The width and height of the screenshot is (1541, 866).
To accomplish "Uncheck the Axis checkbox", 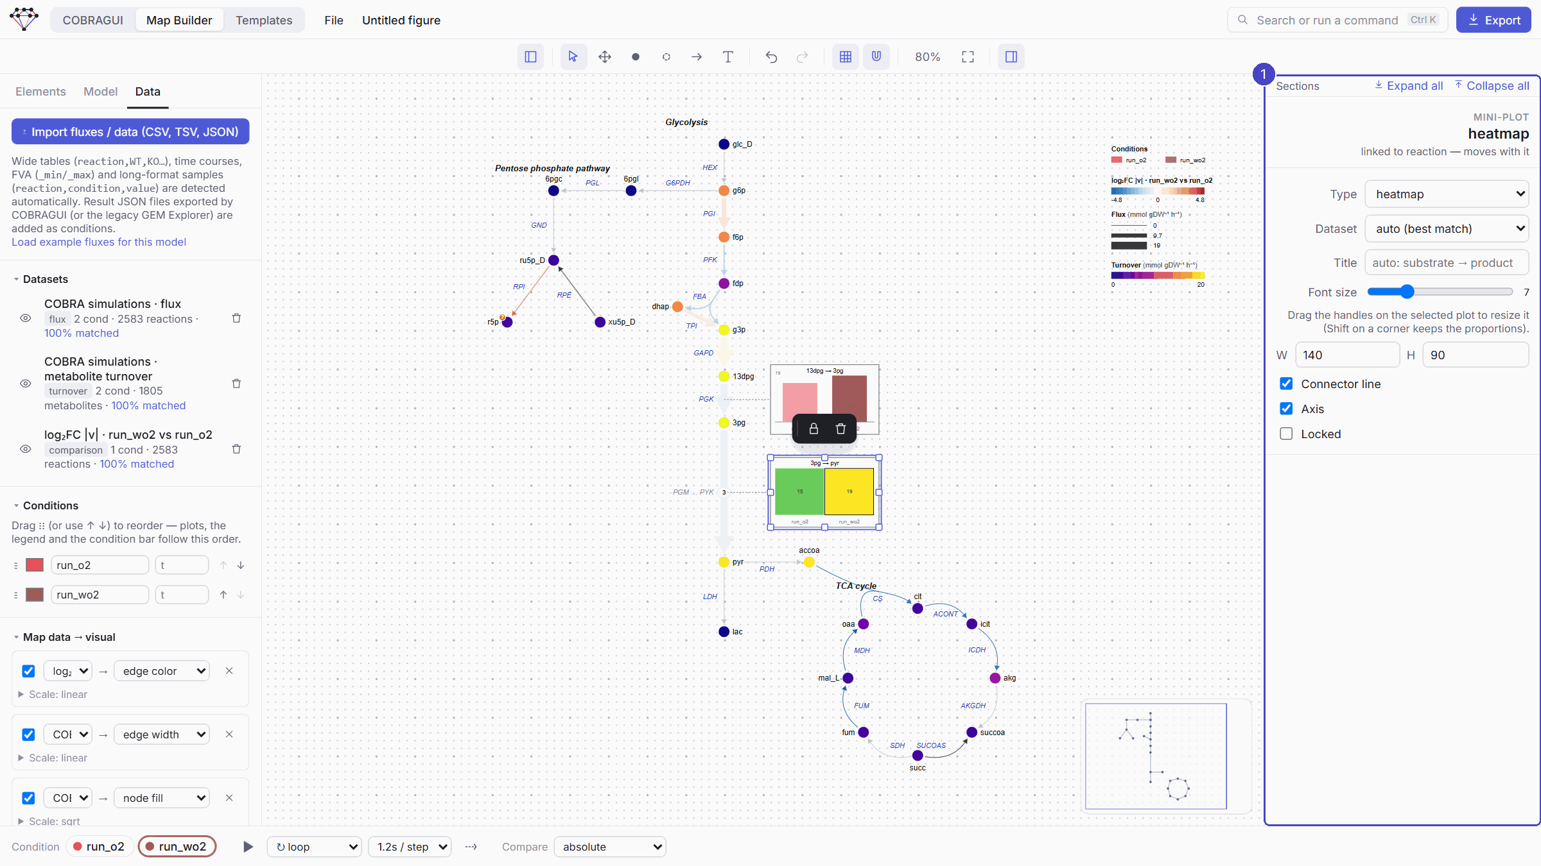I will pyautogui.click(x=1286, y=409).
